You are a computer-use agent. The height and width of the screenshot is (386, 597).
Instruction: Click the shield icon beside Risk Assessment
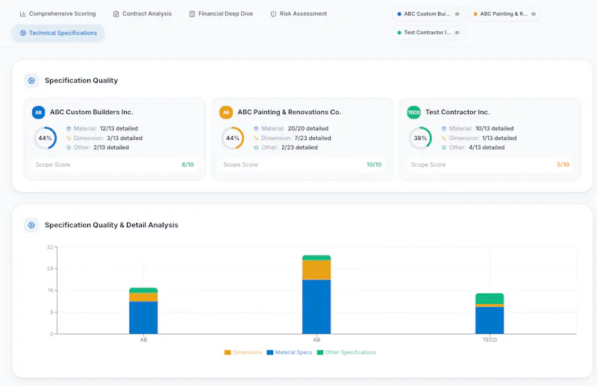click(273, 14)
